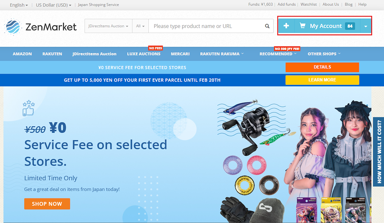This screenshot has width=384, height=223.
Task: Click the ¥0 service fee banner text
Action: point(142,68)
